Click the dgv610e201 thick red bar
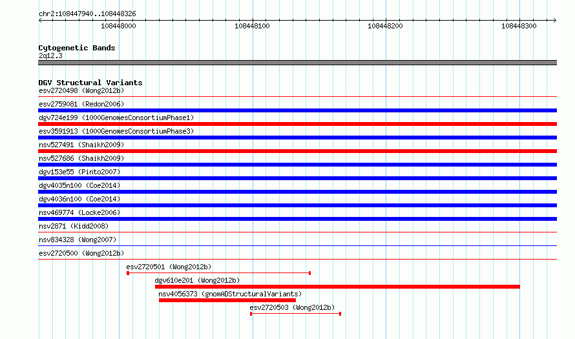This screenshot has height=339, width=575. coord(337,287)
